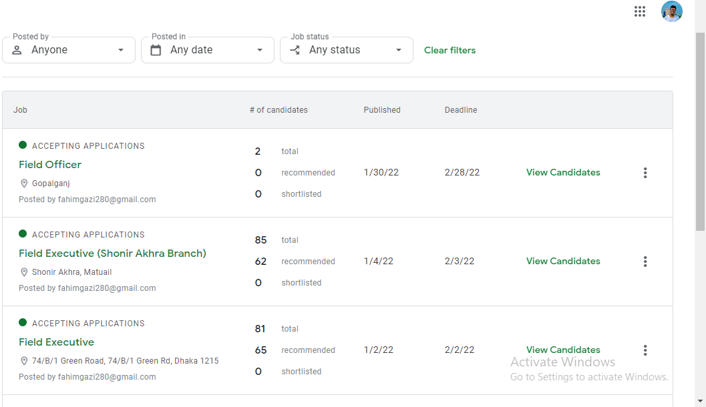Expand the Any status dropdown arrow

399,50
